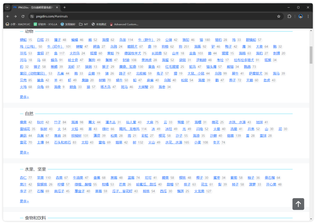Expand 更多 under the 自然 section
The height and width of the screenshot is (224, 316).
tap(24, 152)
